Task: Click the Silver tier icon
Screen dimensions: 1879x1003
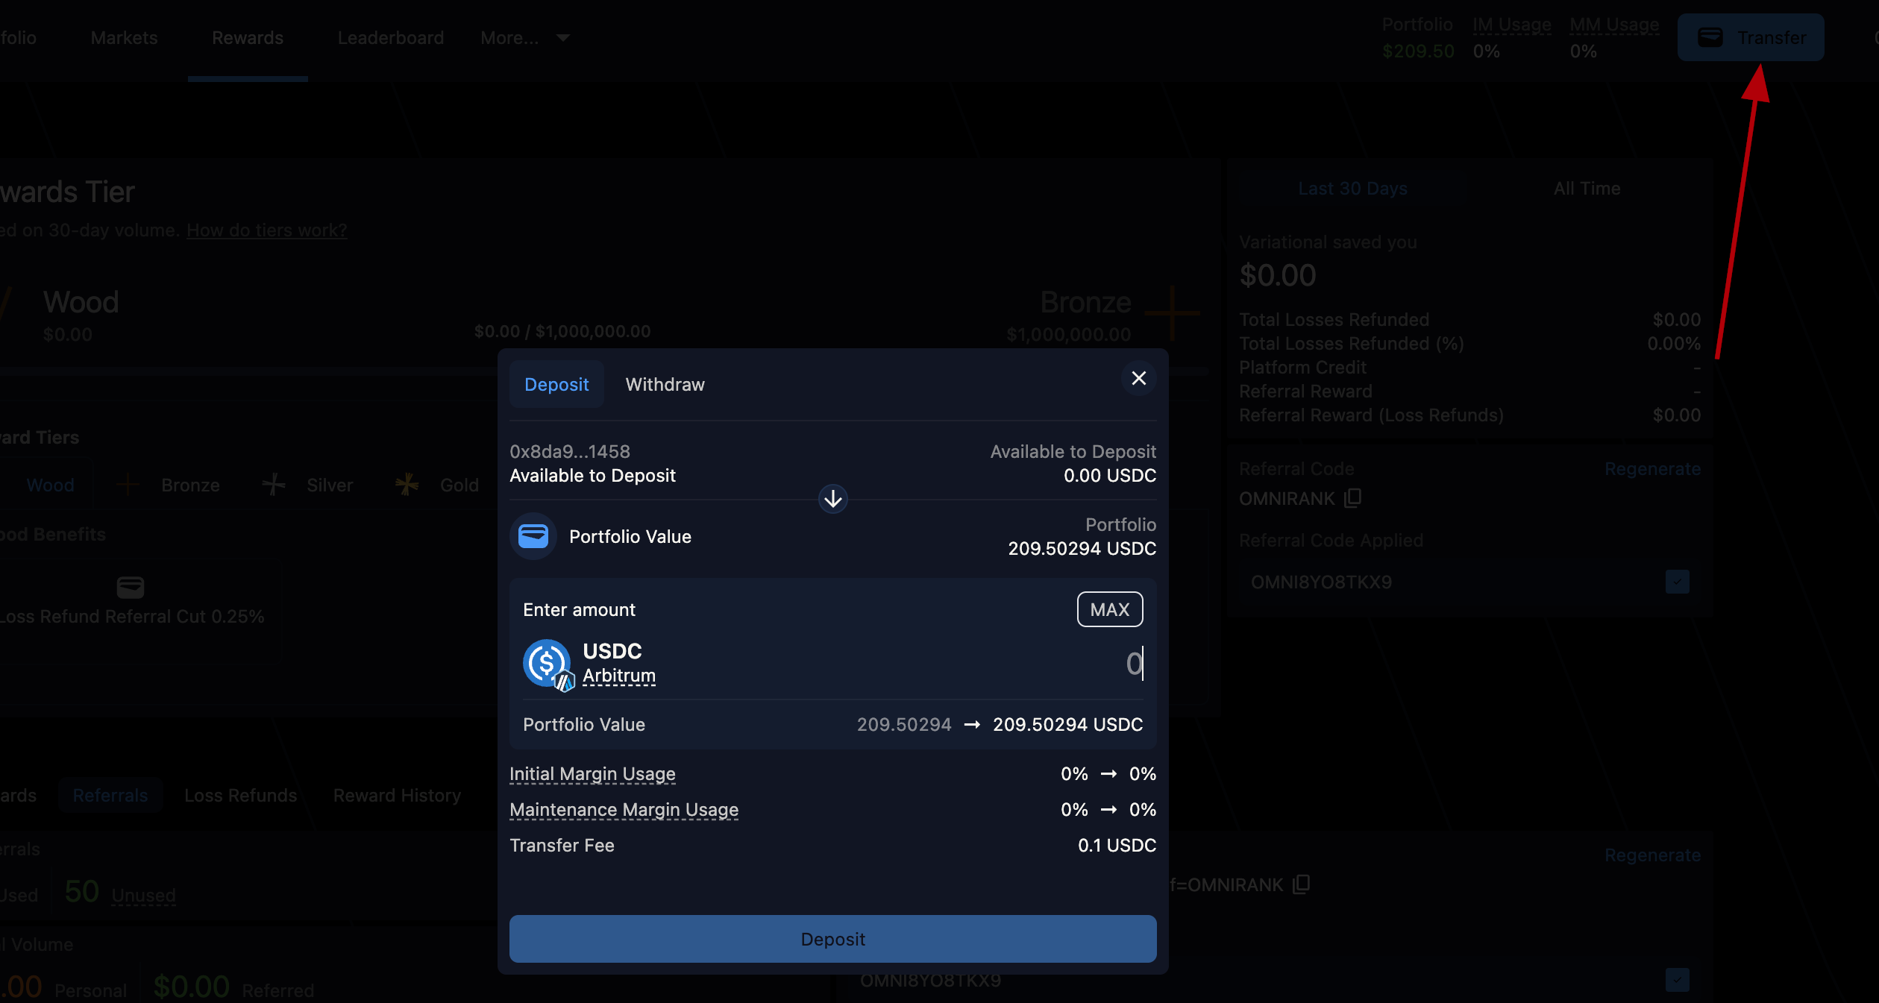Action: point(274,485)
